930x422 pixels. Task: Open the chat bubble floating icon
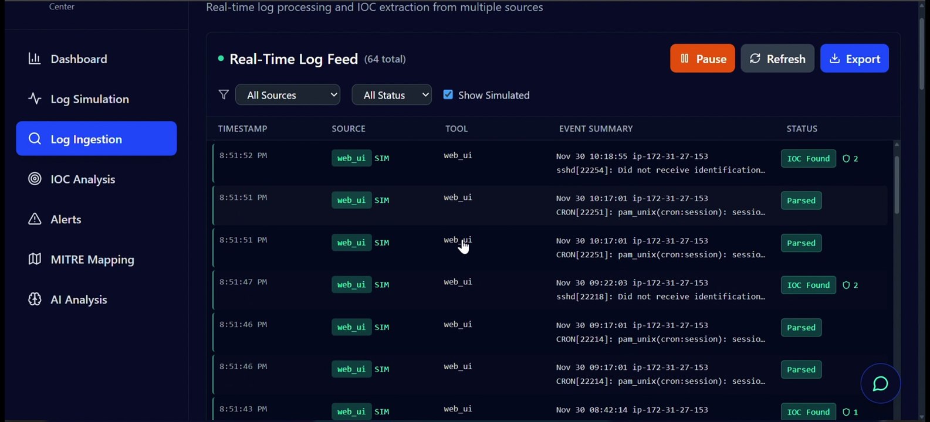[x=880, y=384]
